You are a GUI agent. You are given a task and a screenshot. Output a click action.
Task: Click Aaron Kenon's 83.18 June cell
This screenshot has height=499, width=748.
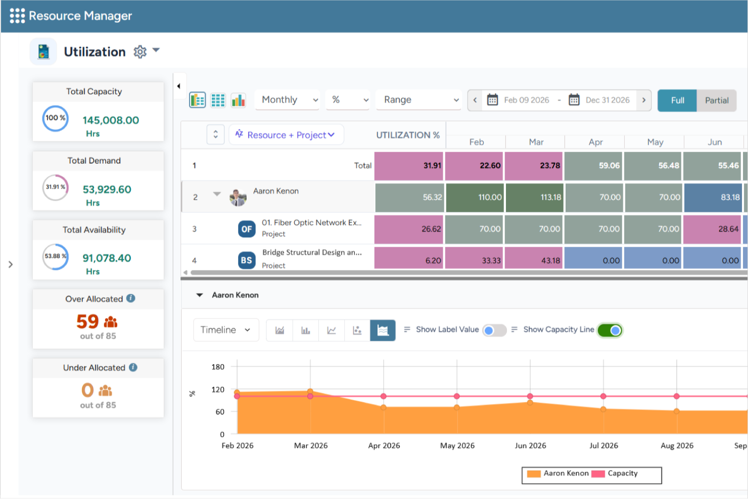coord(713,197)
